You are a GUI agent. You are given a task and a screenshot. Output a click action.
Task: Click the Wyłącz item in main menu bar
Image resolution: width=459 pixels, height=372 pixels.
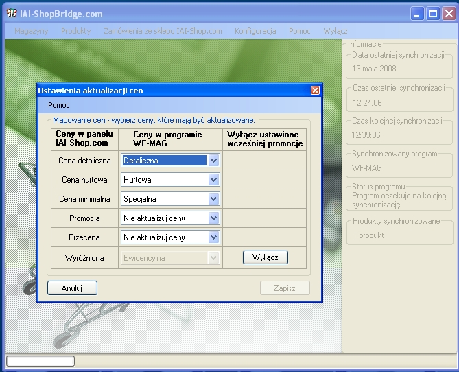coord(336,31)
